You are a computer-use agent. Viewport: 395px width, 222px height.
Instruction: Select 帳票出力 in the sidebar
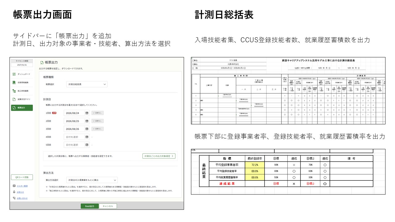coord(22,108)
